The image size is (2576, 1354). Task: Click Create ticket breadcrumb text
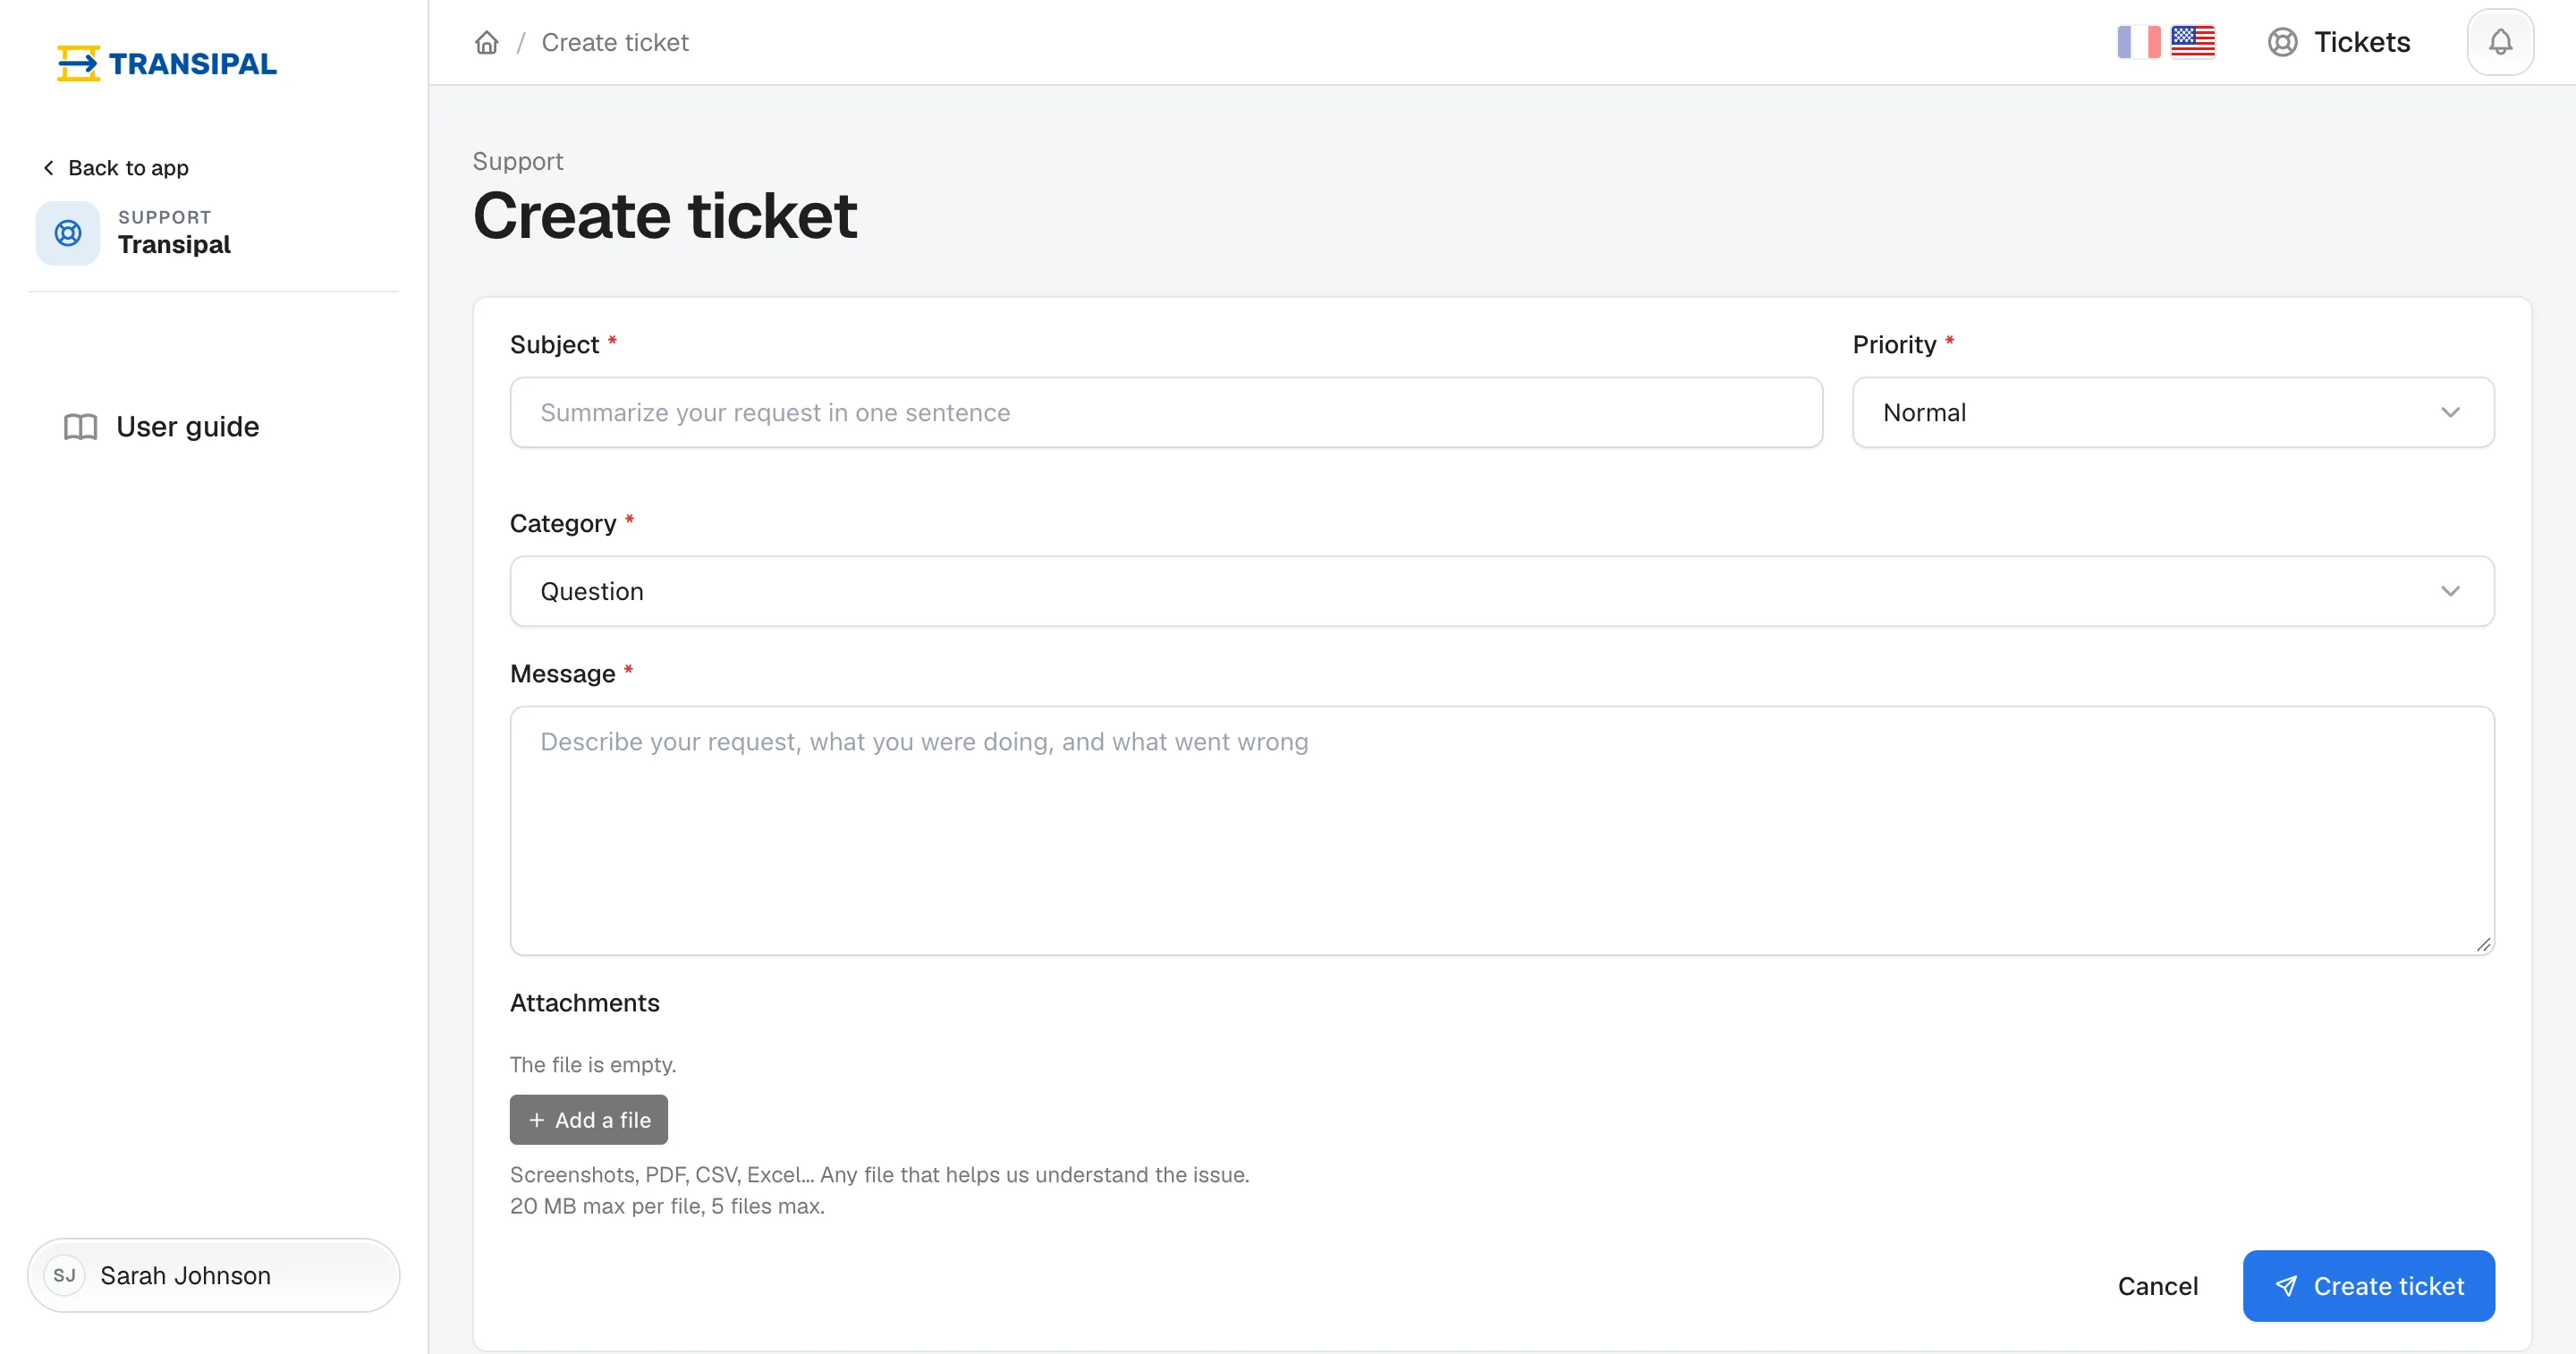coord(615,42)
